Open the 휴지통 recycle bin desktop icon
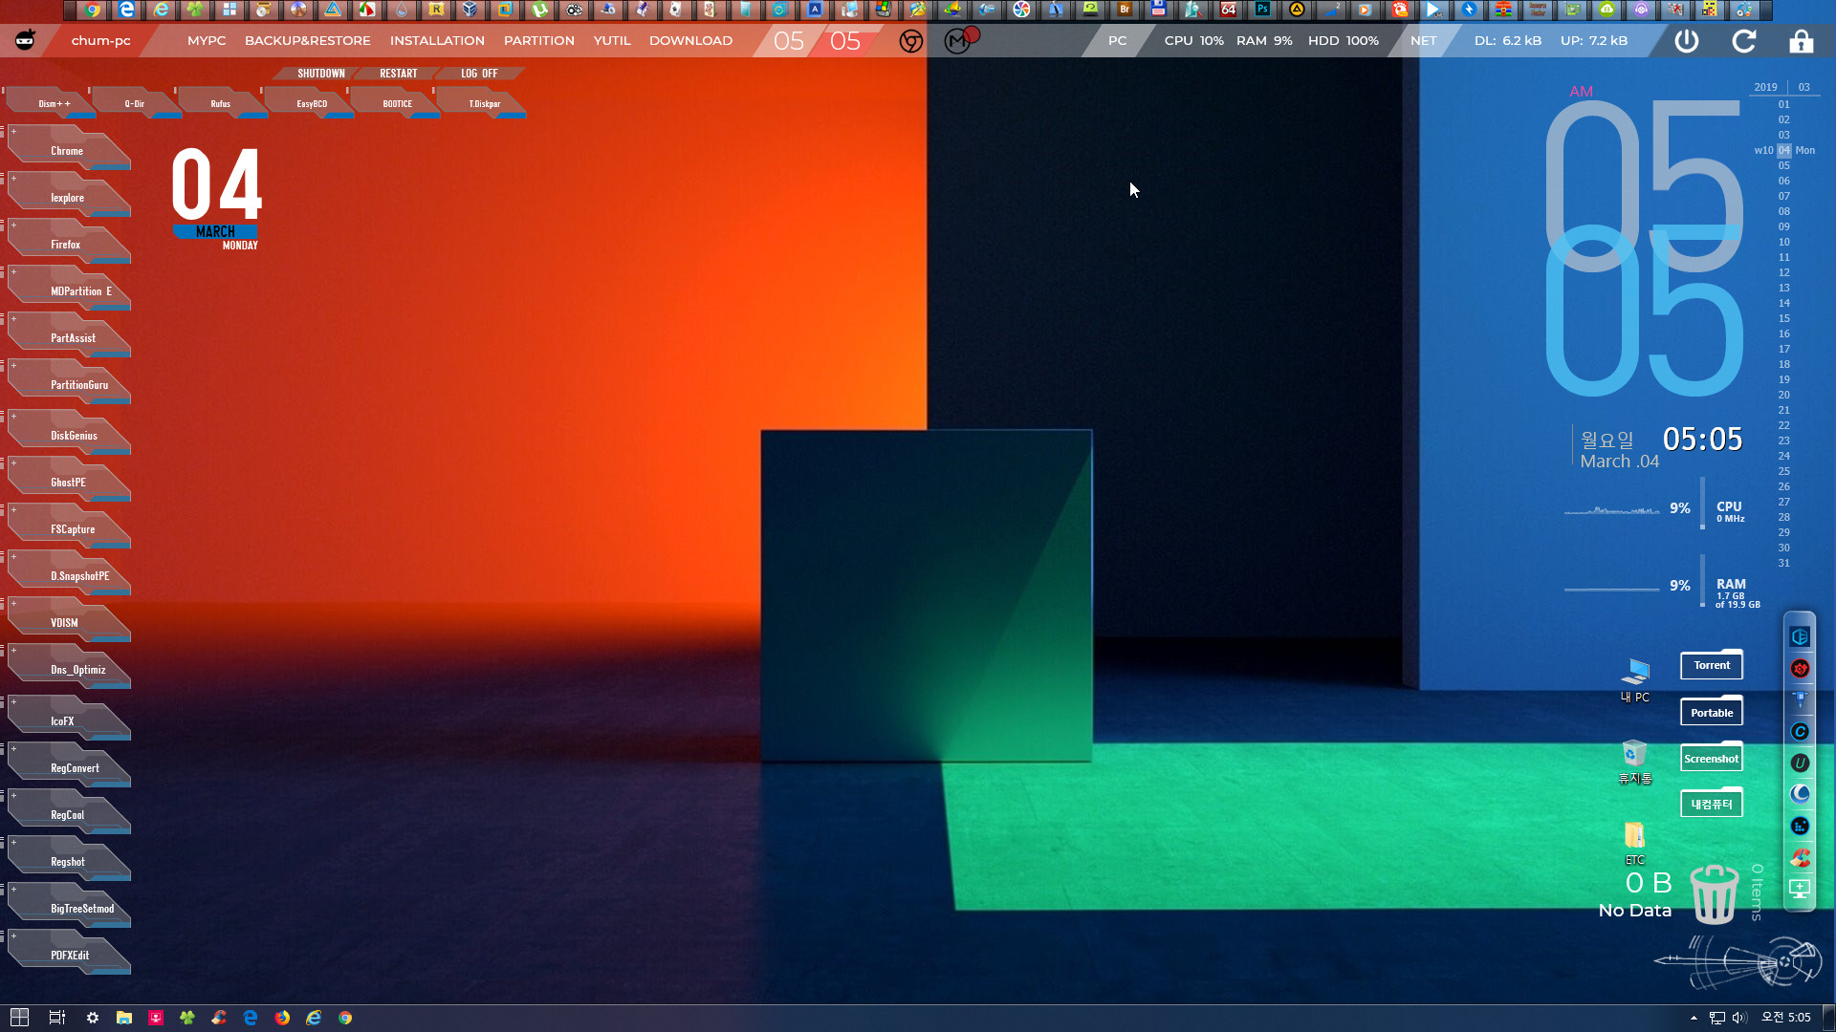 [x=1635, y=762]
